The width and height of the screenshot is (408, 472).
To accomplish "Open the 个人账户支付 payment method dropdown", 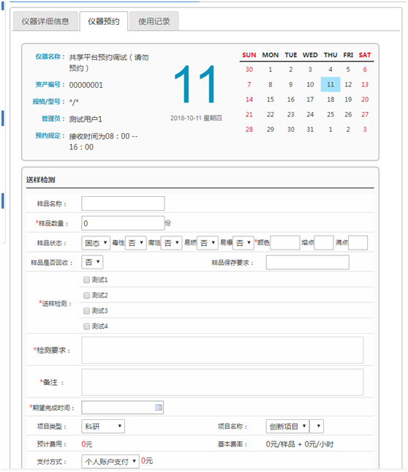I will pyautogui.click(x=110, y=461).
